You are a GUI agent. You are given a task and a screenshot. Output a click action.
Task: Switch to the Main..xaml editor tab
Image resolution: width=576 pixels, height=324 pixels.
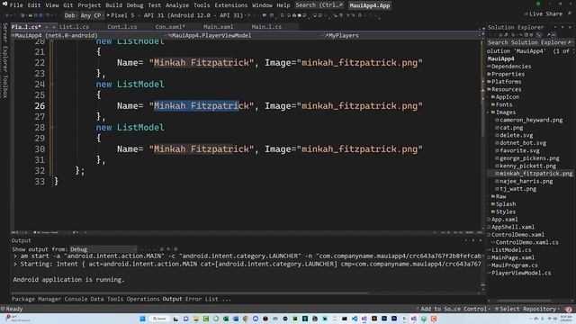(218, 27)
